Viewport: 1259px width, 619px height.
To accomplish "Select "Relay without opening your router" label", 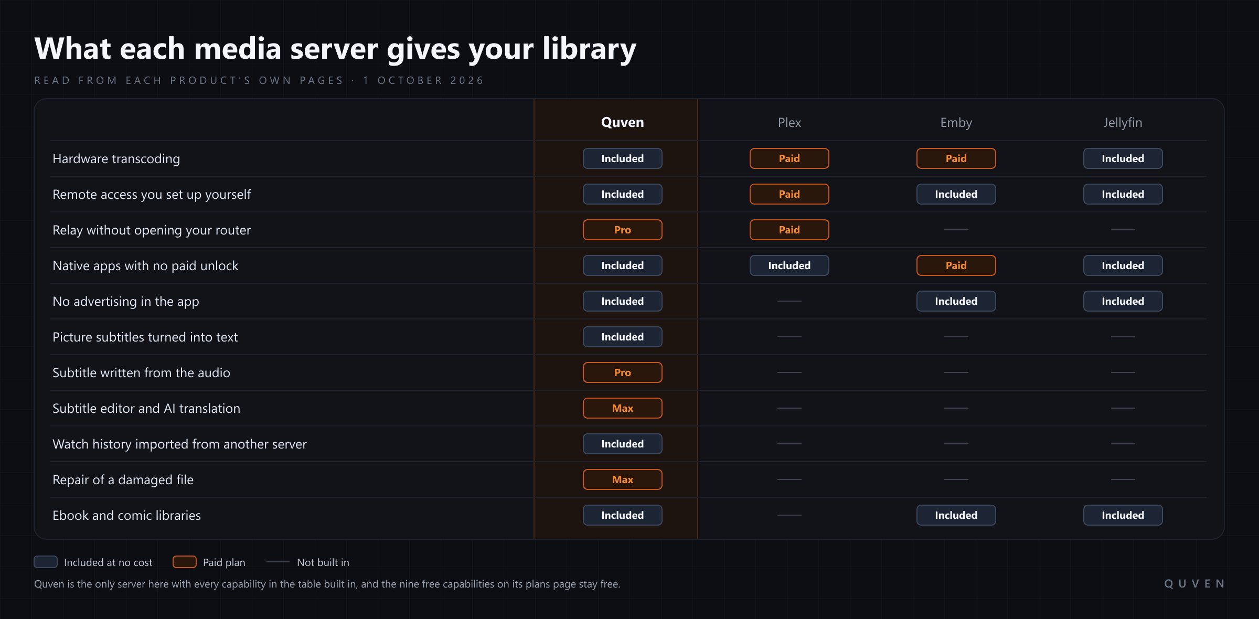I will [152, 230].
